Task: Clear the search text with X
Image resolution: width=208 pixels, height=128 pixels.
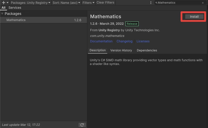Action: 203,3
